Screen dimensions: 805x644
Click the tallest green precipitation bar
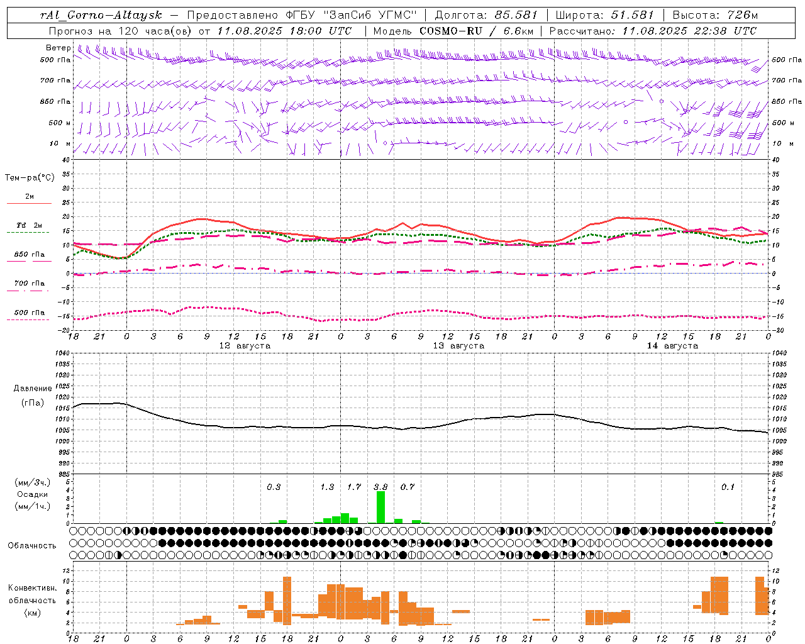tap(380, 507)
